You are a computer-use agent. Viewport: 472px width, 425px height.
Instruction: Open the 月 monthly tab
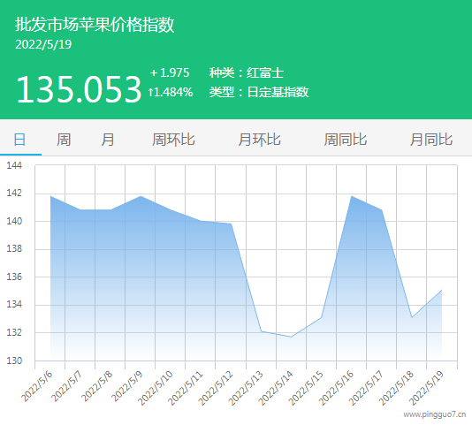click(108, 140)
